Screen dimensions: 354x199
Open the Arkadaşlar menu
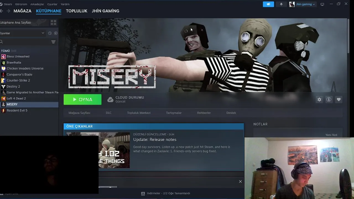(37, 4)
